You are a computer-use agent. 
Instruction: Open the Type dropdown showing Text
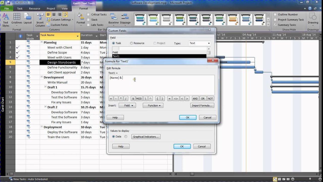tap(200, 43)
